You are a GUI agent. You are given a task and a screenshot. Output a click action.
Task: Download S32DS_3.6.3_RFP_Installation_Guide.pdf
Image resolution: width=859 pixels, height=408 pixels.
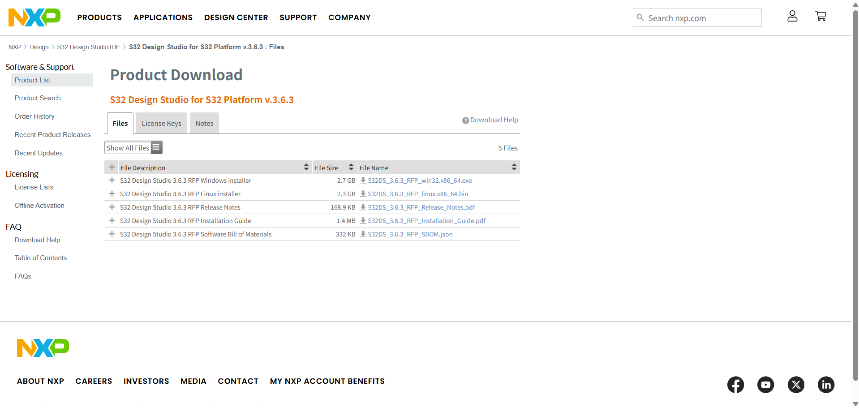coord(426,221)
